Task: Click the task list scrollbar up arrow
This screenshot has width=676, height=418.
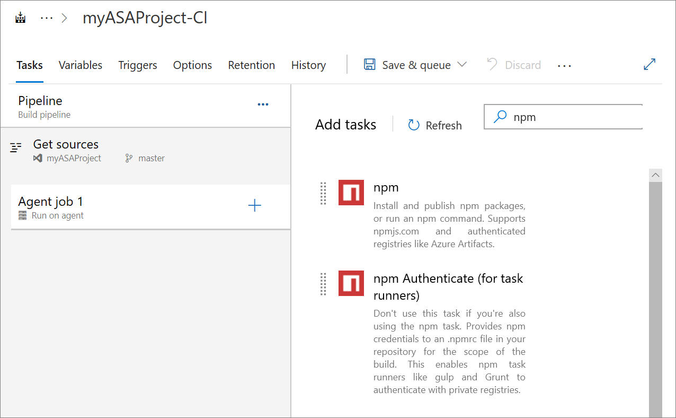Action: coord(655,175)
